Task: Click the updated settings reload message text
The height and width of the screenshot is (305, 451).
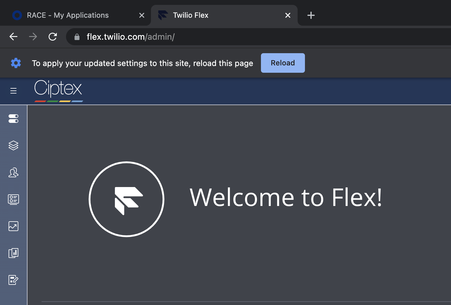Action: pos(142,63)
